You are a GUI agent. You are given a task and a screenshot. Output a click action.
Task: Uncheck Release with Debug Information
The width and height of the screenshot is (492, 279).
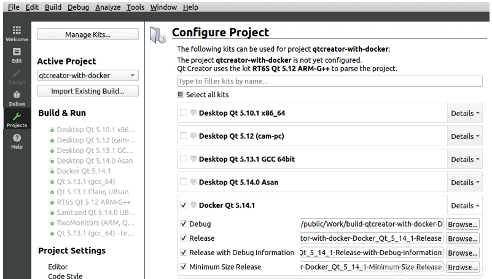tap(184, 253)
